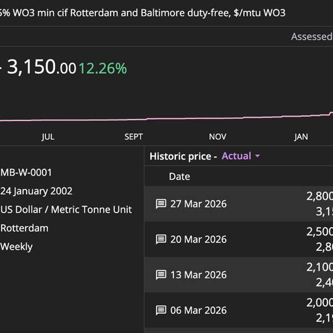Screen dimensions: 333x333
Task: Open the comment icon for 20 Mar 2026
Action: [x=161, y=239]
